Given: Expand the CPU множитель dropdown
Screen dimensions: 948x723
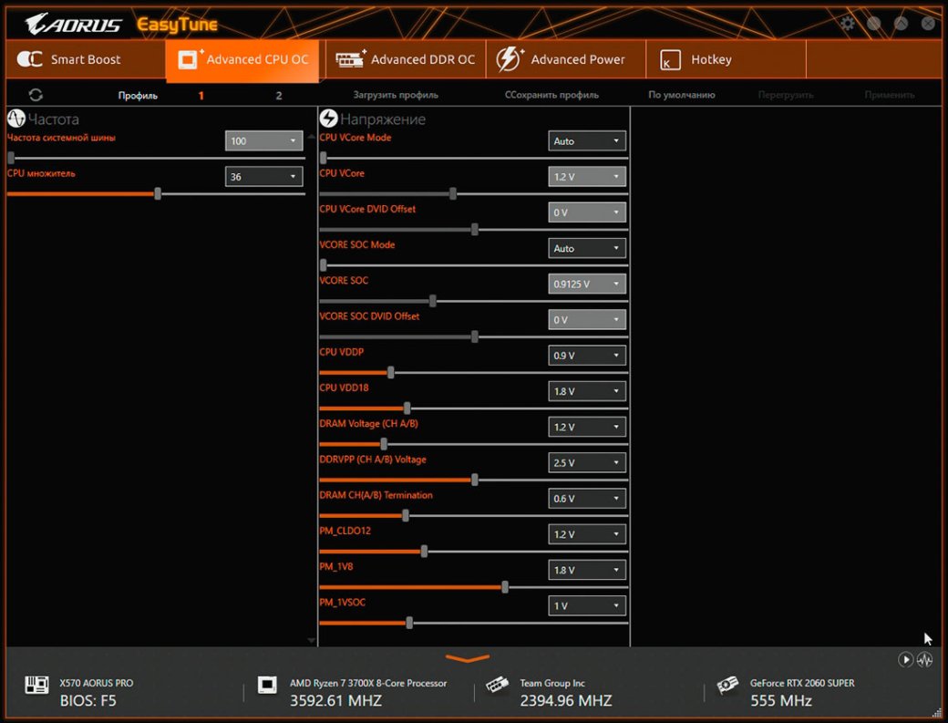Looking at the screenshot, I should click(x=263, y=177).
